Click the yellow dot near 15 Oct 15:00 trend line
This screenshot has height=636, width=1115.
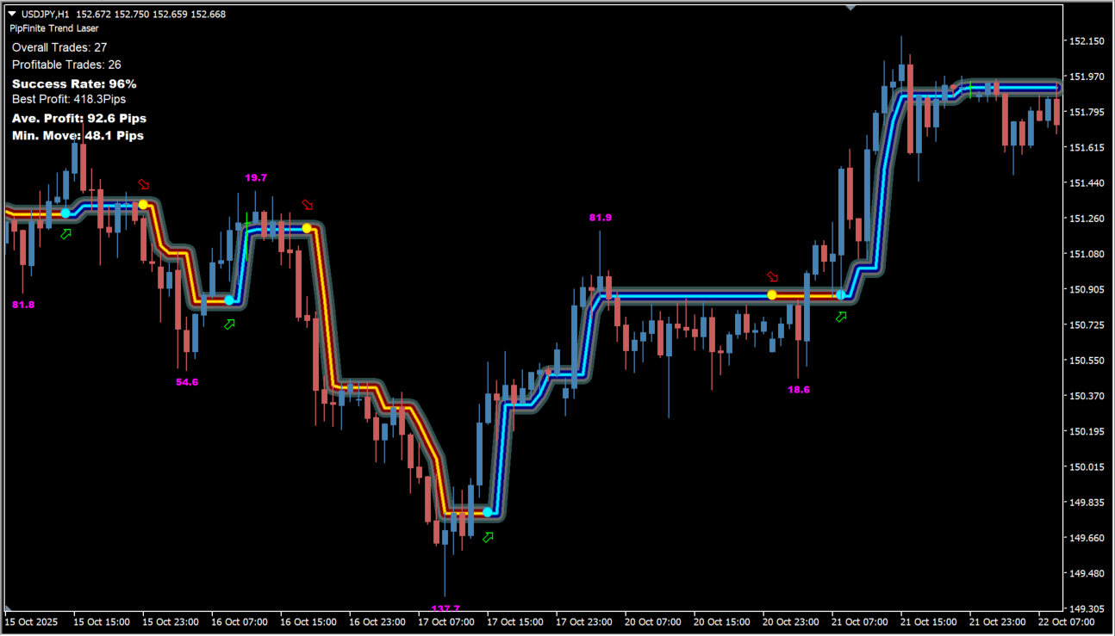142,204
